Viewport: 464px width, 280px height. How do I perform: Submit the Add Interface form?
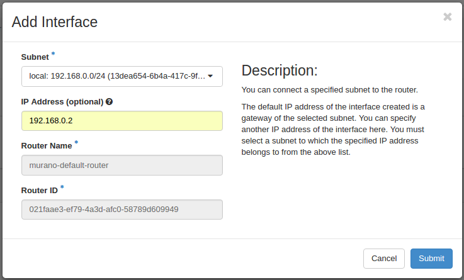431,258
